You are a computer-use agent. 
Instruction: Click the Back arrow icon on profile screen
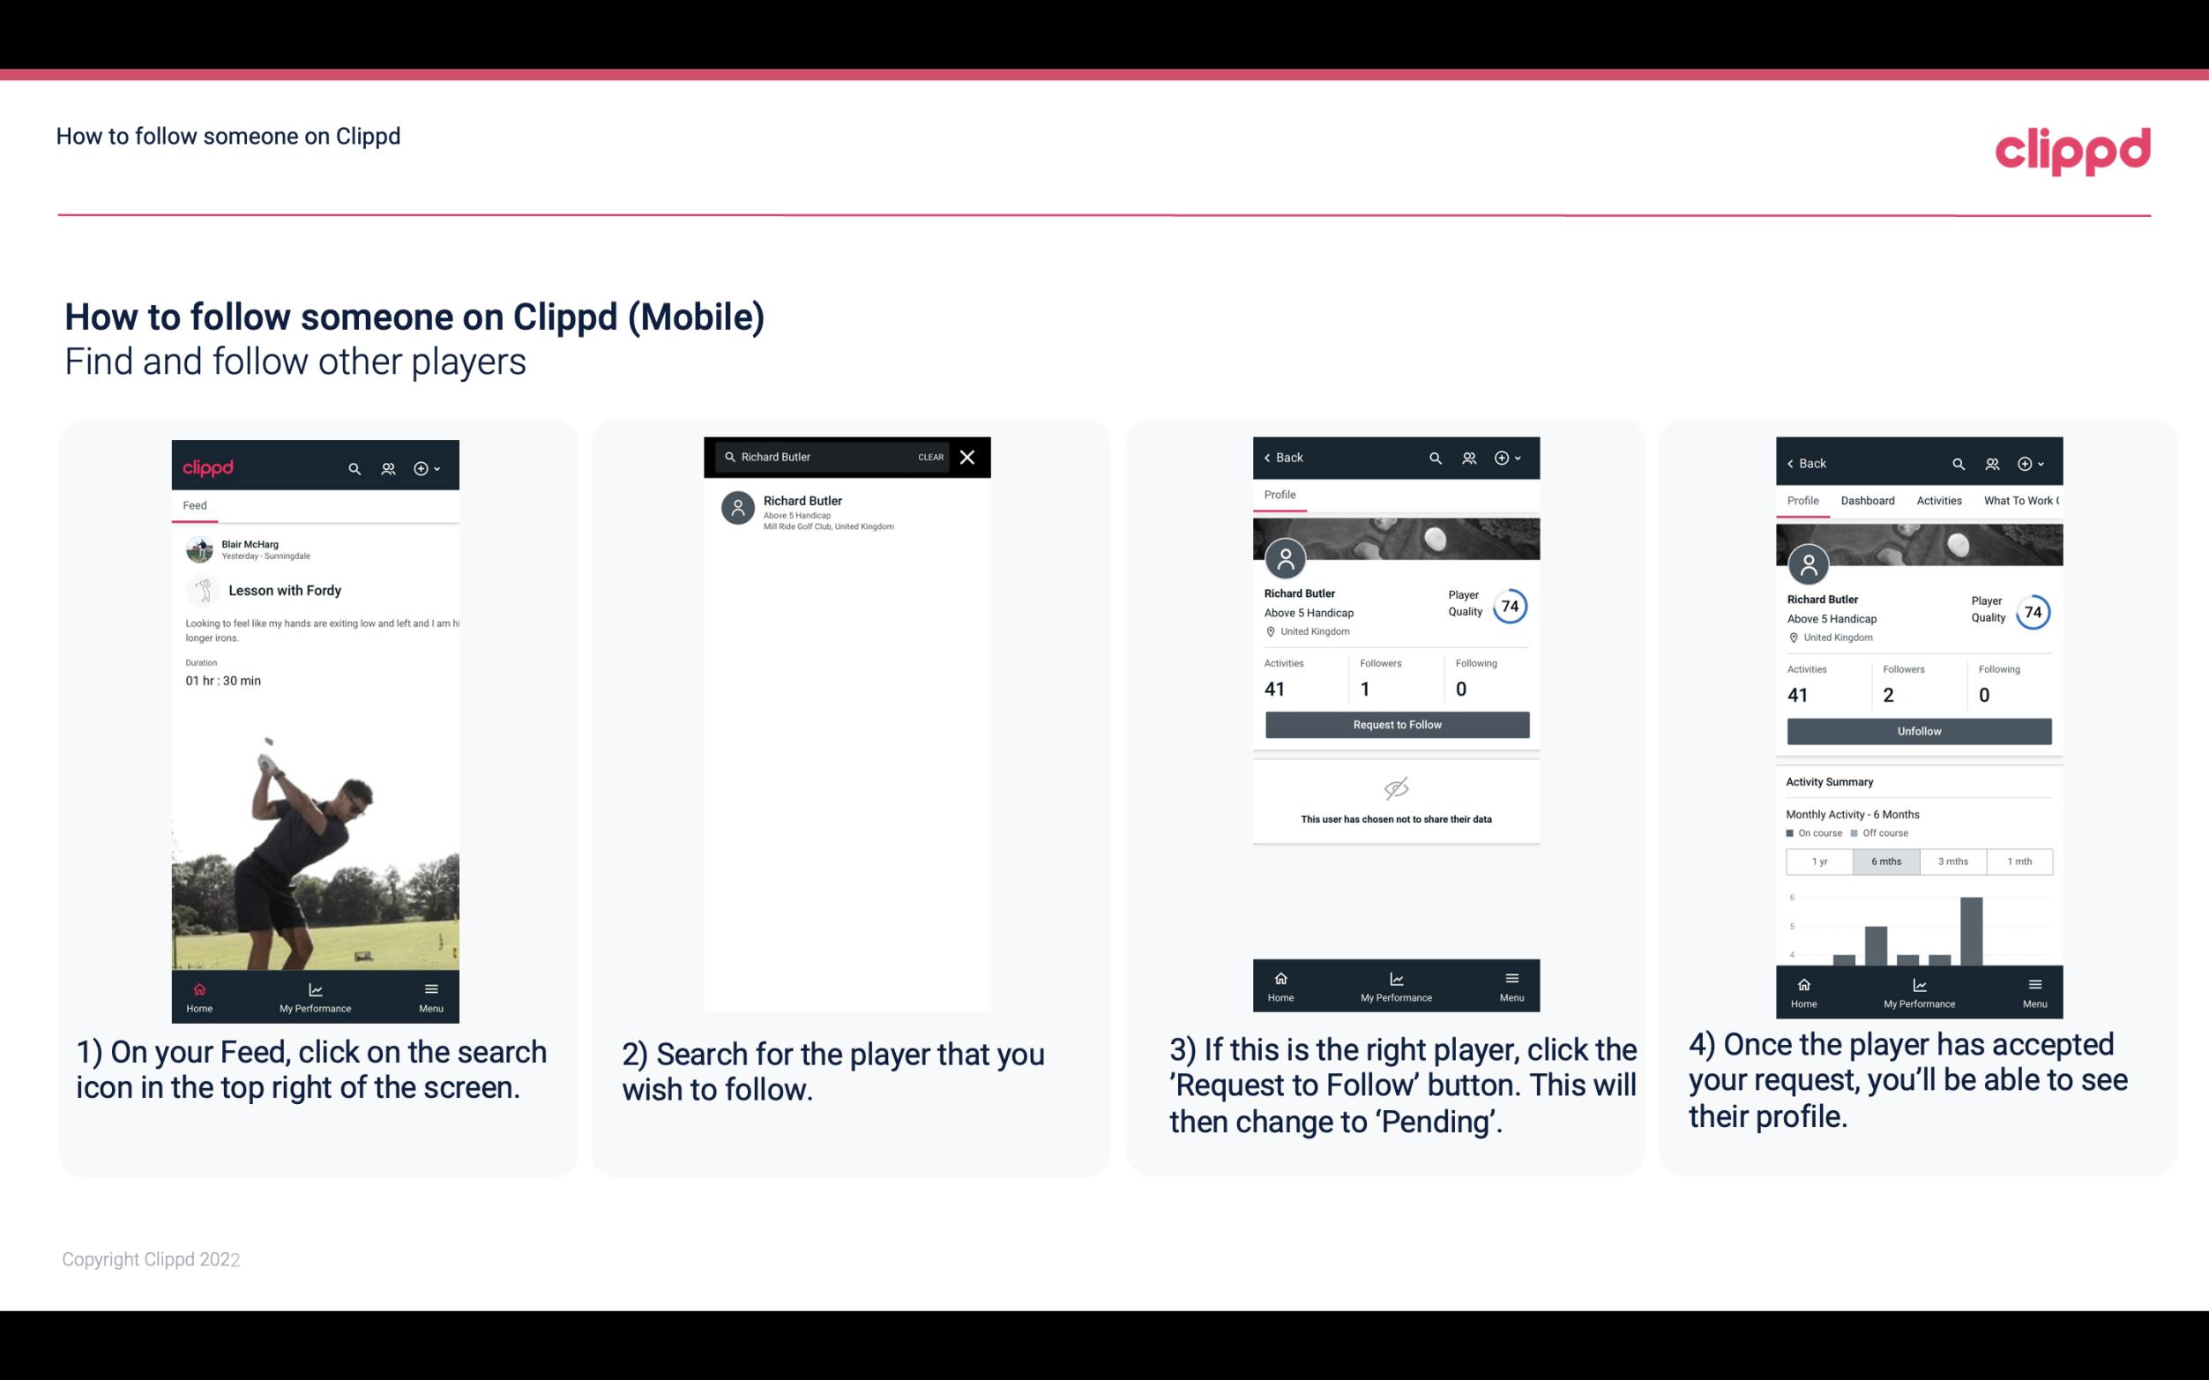pos(1272,459)
